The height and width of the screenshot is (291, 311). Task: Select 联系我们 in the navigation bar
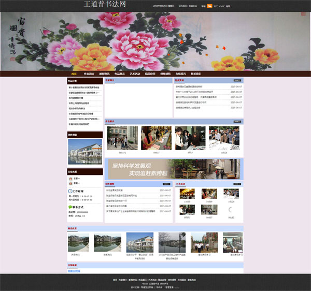pyautogui.click(x=196, y=74)
